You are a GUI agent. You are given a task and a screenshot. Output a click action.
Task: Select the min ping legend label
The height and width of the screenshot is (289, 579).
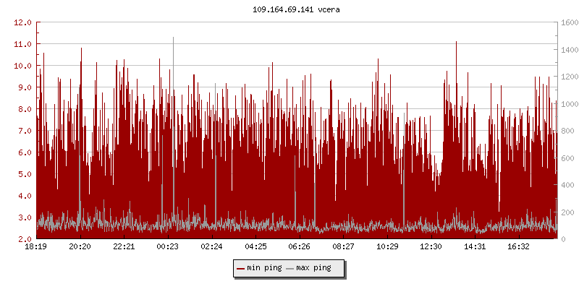[x=263, y=268]
